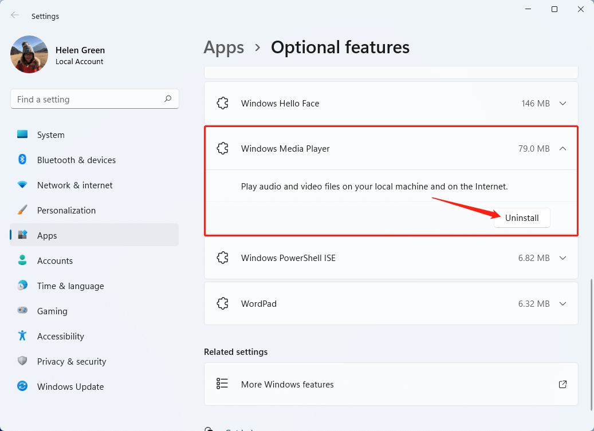Click the Windows Media Player title
The height and width of the screenshot is (431, 594).
(285, 149)
